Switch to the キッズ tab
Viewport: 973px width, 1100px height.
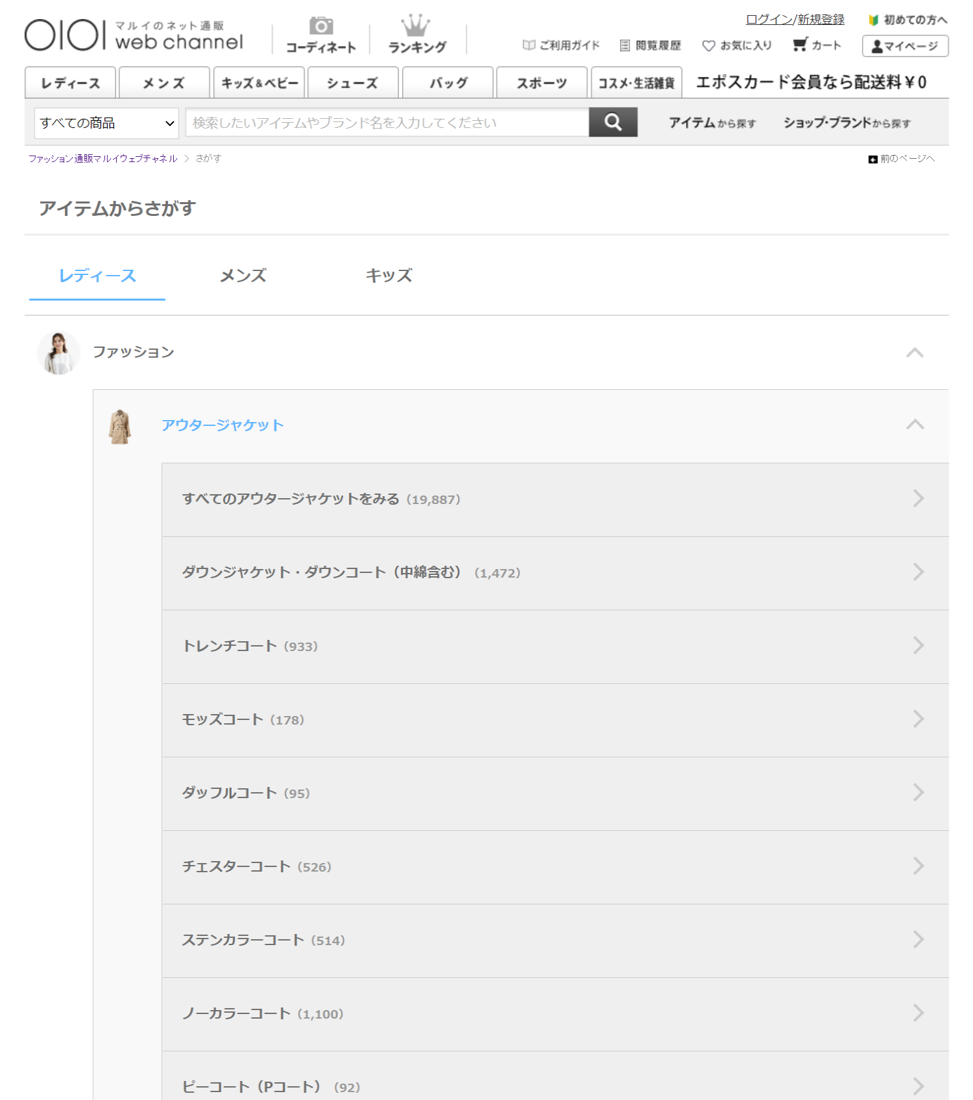coord(388,276)
